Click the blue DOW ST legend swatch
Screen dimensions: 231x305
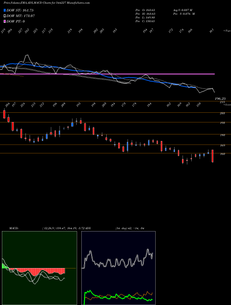point(5,10)
